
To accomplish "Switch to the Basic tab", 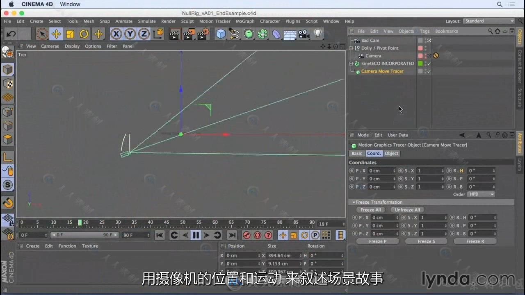I will [x=357, y=154].
